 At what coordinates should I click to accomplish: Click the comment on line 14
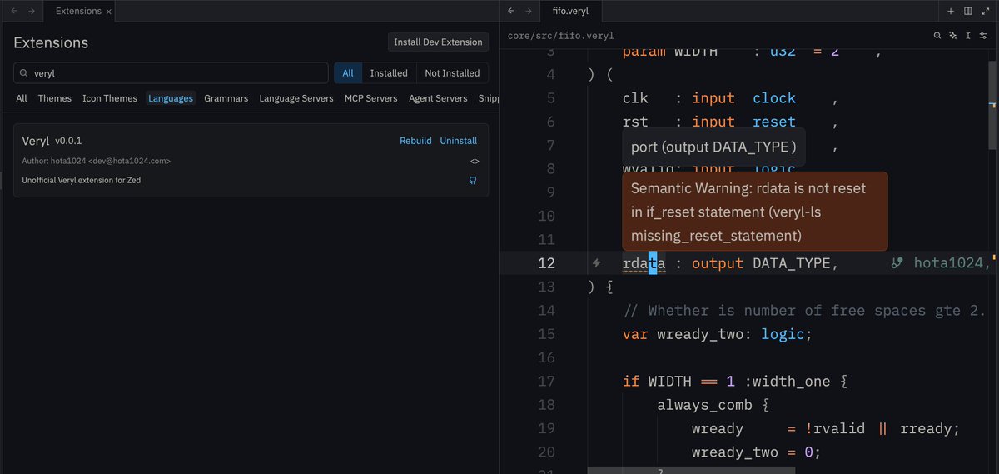tap(804, 311)
